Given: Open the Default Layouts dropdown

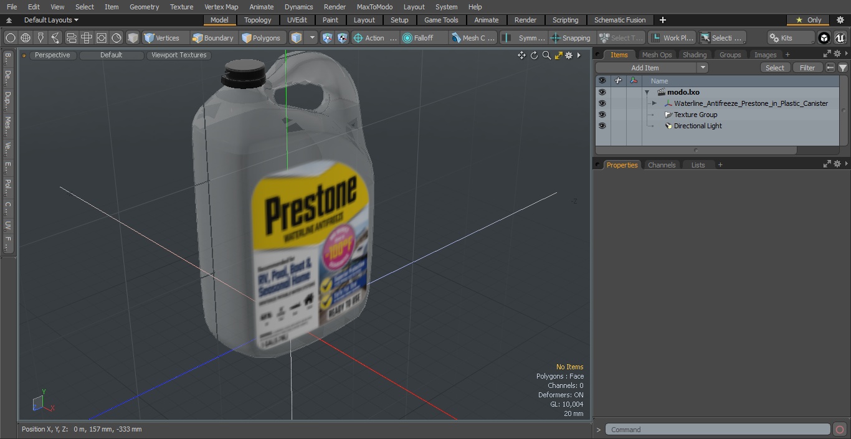Looking at the screenshot, I should [x=51, y=20].
